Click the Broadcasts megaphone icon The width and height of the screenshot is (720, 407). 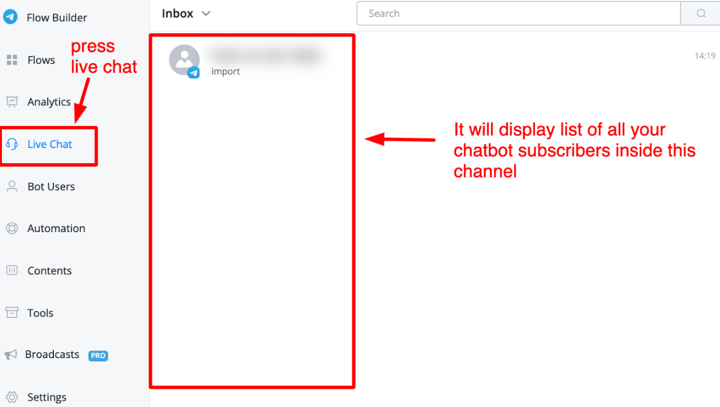11,355
